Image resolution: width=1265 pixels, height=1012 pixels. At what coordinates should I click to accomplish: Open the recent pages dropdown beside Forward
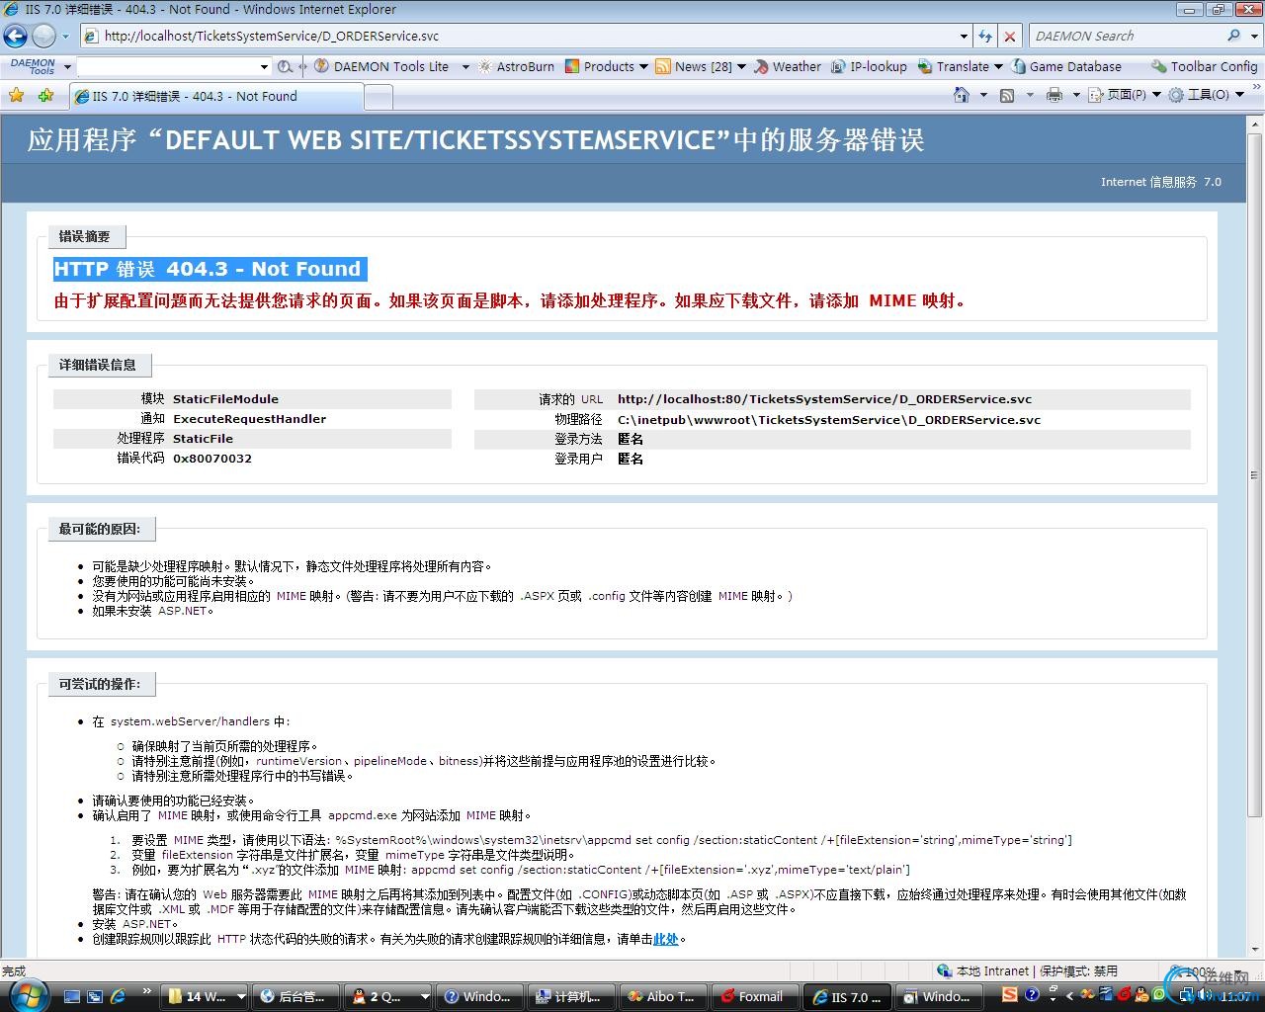pos(66,37)
